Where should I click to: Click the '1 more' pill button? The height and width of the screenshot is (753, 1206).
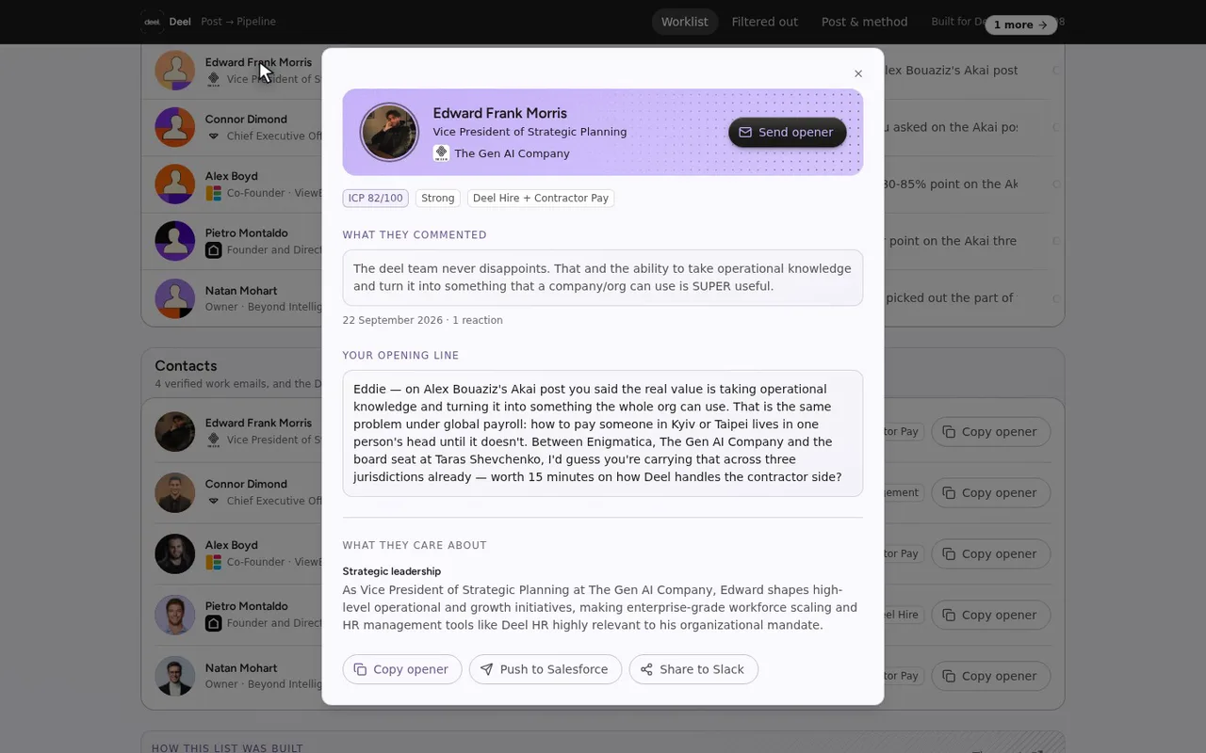1020,24
